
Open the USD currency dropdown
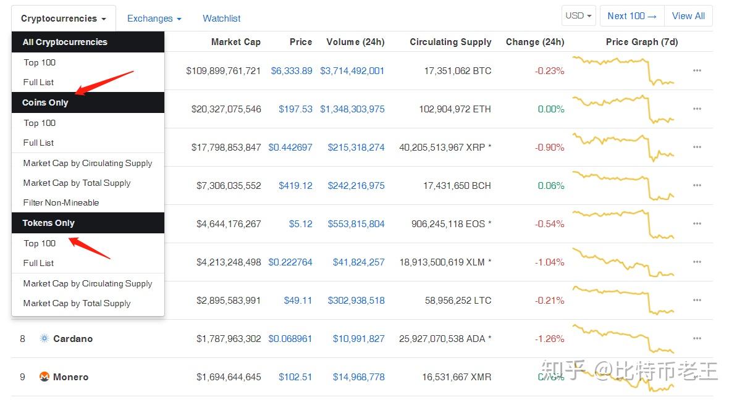point(578,15)
